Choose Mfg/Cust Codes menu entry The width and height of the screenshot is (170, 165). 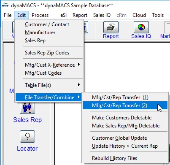point(49,73)
